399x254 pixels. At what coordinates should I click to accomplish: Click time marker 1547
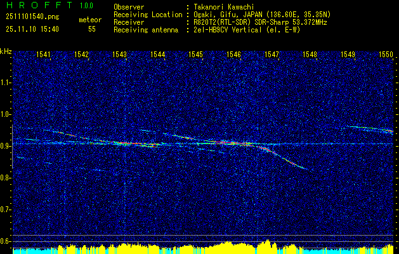point(271,54)
